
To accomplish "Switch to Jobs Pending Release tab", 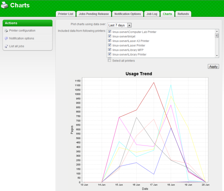I will (94, 14).
